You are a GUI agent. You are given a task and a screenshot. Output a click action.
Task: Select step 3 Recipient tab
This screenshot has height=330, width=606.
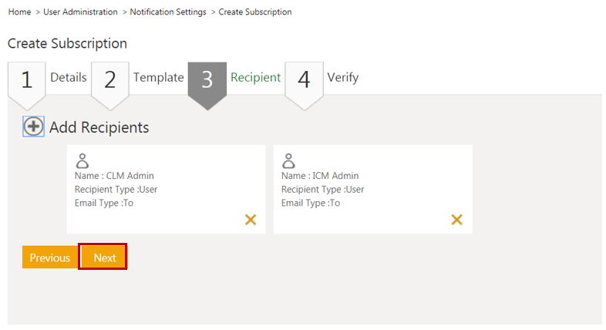(x=255, y=78)
